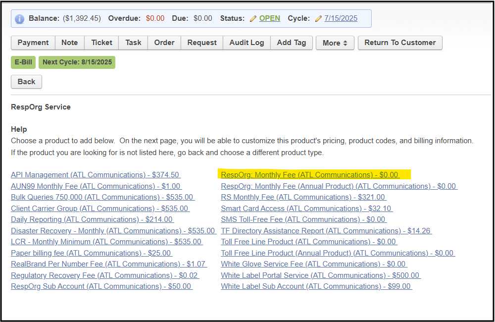
Task: Open the 7/15/2025 cycle date link
Action: [x=341, y=18]
